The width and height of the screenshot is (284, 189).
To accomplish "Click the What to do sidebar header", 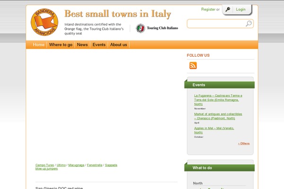I will coord(220,168).
